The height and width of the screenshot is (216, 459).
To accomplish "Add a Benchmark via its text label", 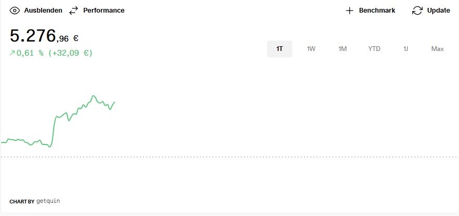I will click(x=376, y=11).
